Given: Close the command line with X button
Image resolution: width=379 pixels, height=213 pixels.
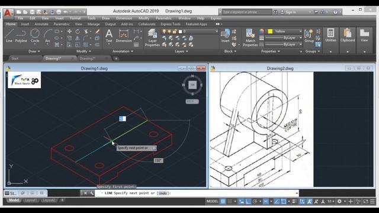Looking at the screenshot, I should tap(85, 193).
